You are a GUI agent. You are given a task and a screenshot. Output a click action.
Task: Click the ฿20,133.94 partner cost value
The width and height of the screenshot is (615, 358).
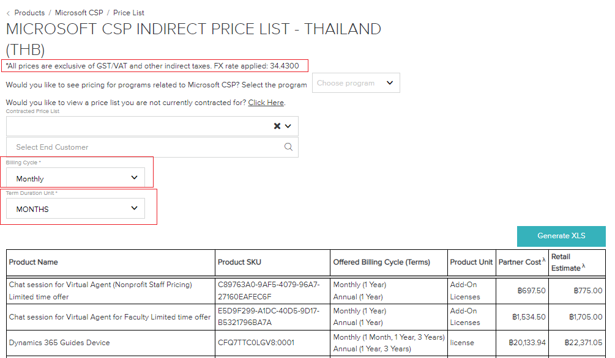click(527, 343)
